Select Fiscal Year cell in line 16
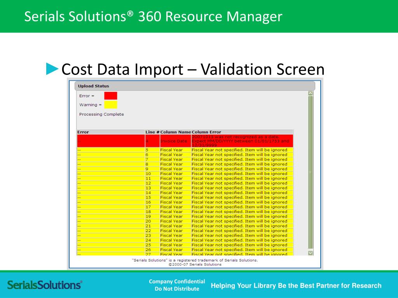Viewport: 398px width, 298px height. [x=175, y=202]
